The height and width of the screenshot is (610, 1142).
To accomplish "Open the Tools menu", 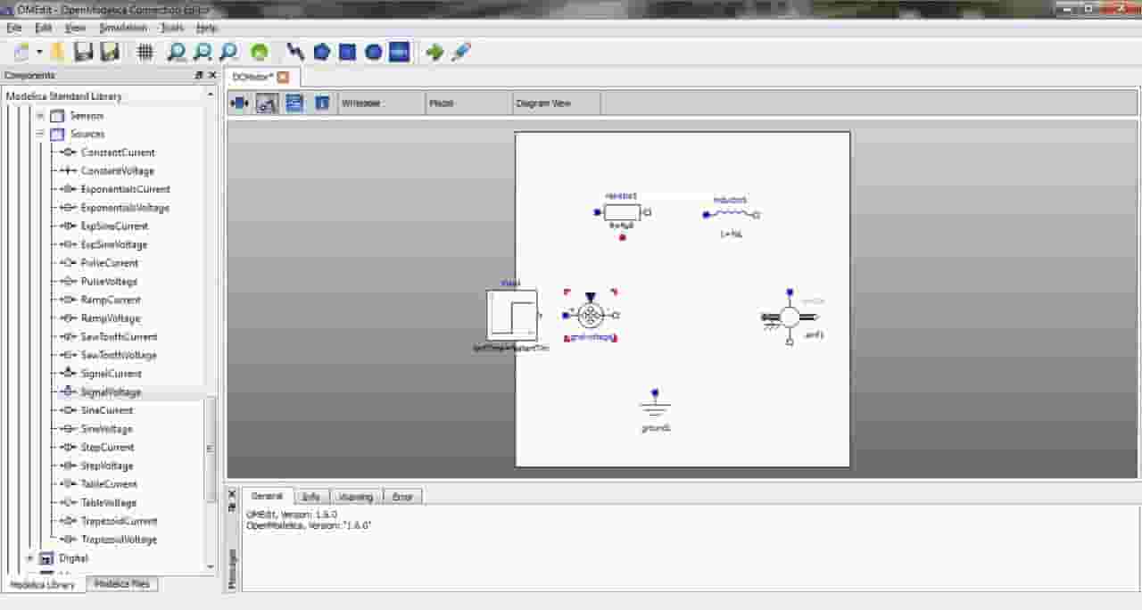I will [x=172, y=28].
